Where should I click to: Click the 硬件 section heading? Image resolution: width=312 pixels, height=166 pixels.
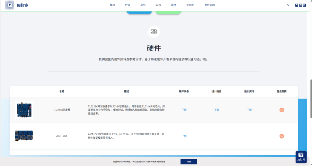coord(154,48)
